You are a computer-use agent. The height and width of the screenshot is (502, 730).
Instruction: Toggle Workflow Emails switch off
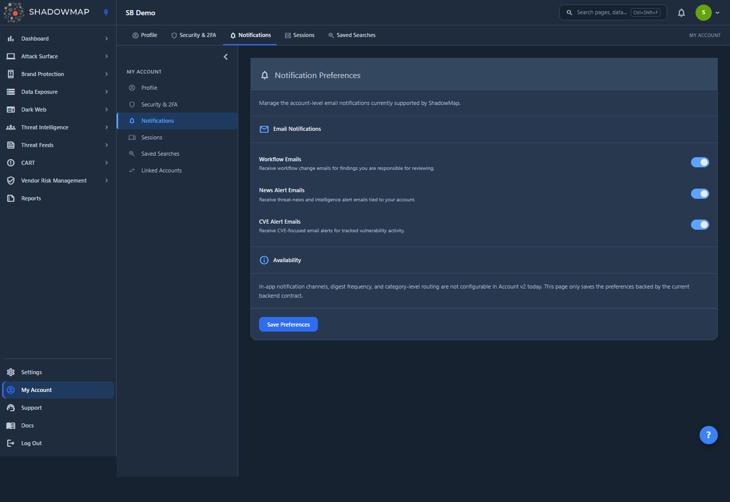tap(700, 162)
